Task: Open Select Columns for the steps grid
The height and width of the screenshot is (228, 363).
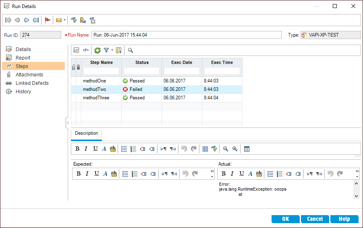Action: (x=118, y=50)
